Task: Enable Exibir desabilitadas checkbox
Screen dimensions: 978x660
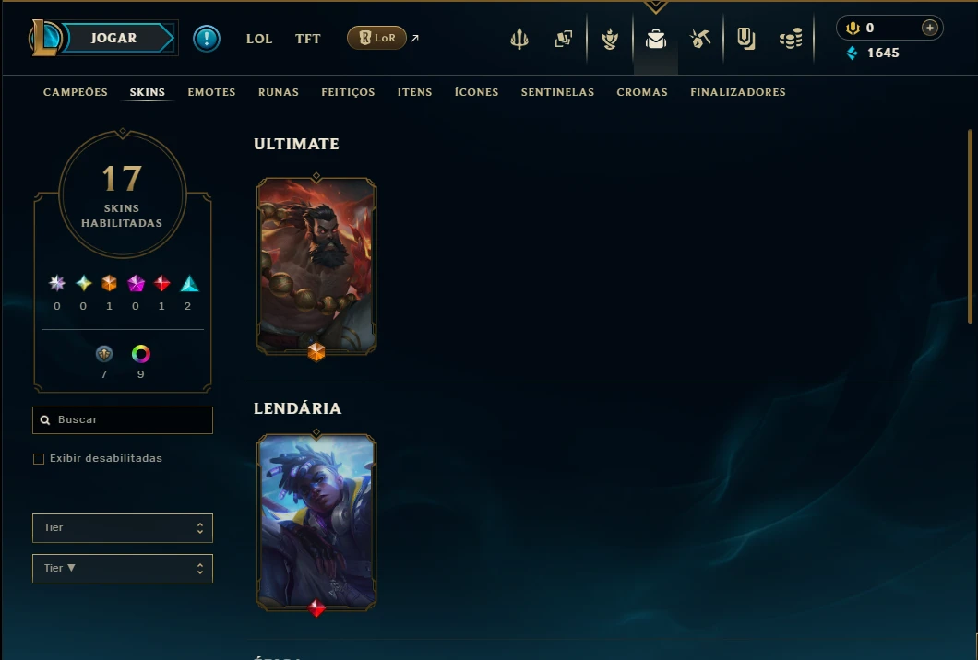Action: [39, 459]
